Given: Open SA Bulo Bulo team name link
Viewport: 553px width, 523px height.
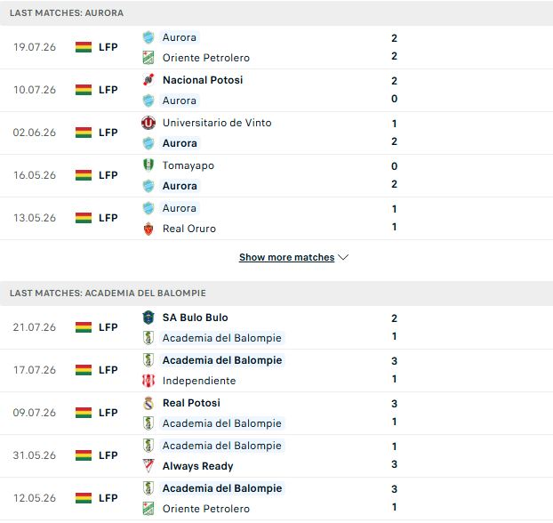Looking at the screenshot, I should pos(195,318).
